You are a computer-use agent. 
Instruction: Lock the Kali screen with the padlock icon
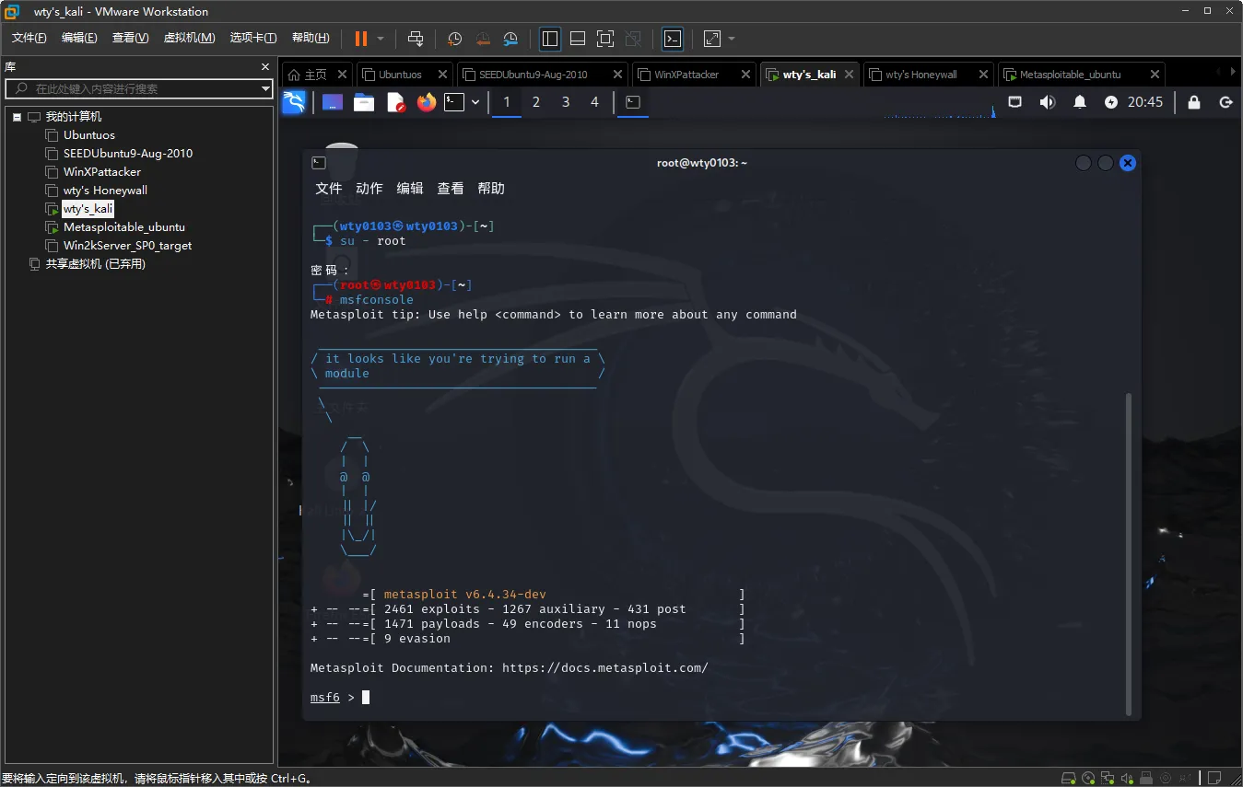(x=1194, y=102)
